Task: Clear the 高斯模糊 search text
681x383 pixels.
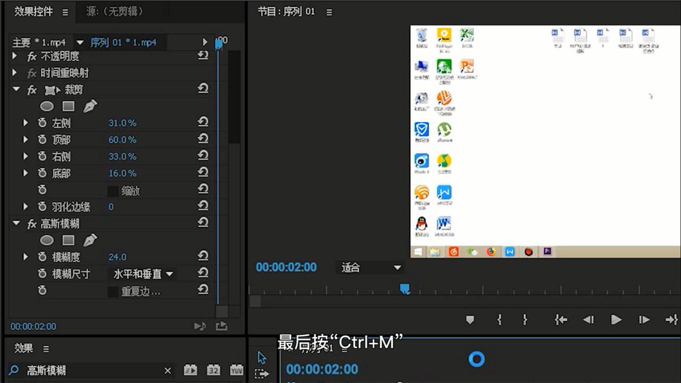Action: click(x=168, y=370)
